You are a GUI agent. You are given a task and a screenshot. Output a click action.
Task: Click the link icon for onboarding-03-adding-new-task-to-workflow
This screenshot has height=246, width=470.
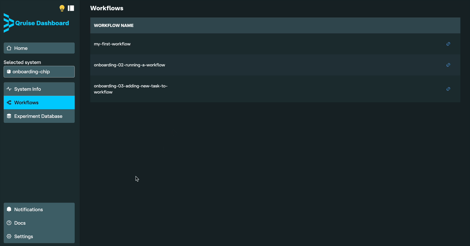(448, 89)
